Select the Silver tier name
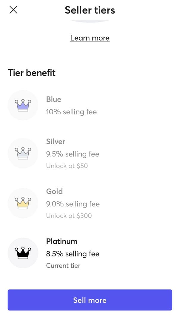The height and width of the screenshot is (323, 179). (x=55, y=141)
